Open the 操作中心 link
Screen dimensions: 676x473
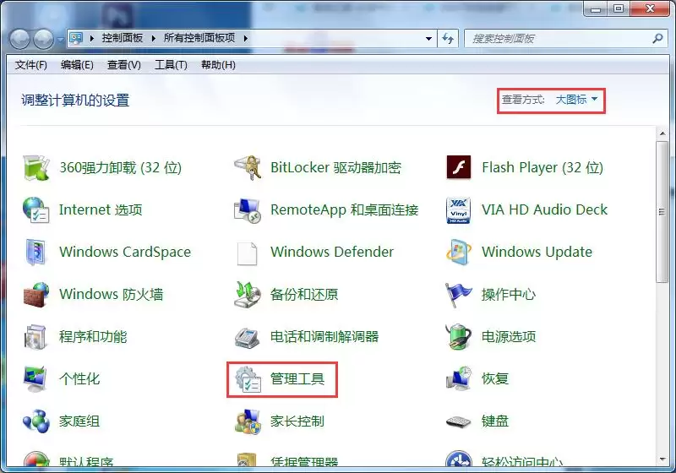click(509, 294)
